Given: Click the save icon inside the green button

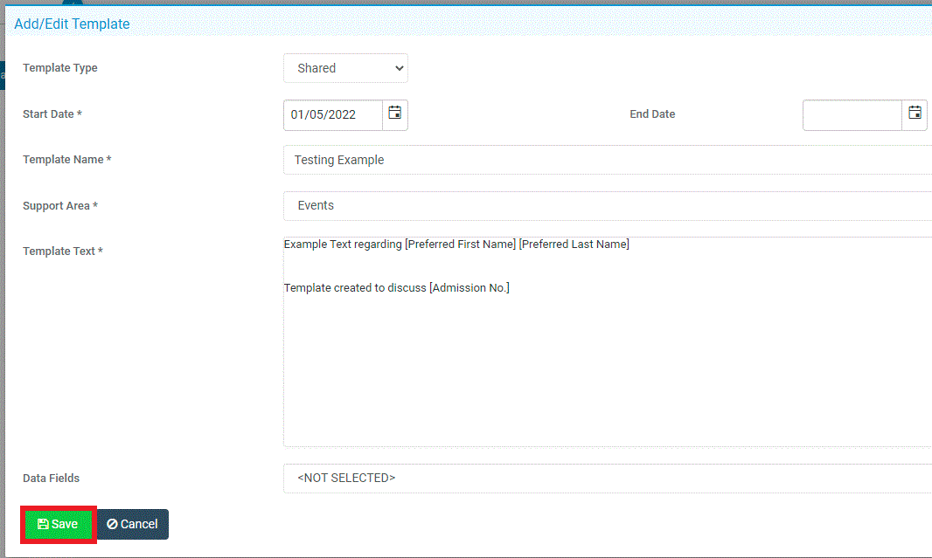Looking at the screenshot, I should coord(45,524).
